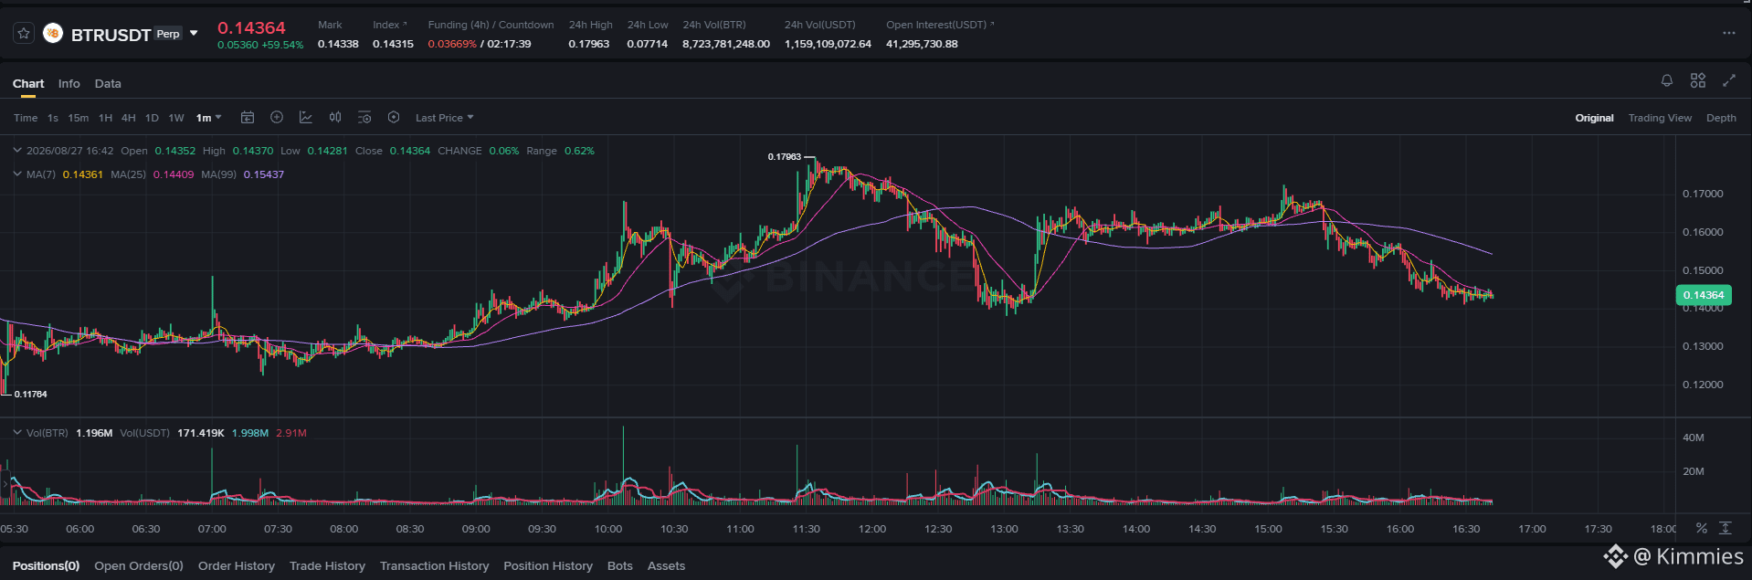Viewport: 1752px width, 580px height.
Task: Add BTRUSDT to favorites with the star icon
Action: click(x=25, y=34)
